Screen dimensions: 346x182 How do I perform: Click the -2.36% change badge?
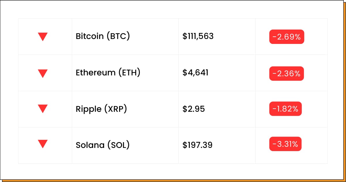pyautogui.click(x=287, y=73)
